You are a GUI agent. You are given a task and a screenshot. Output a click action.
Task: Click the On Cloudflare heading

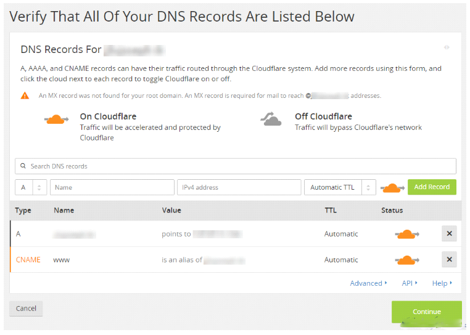click(x=108, y=116)
